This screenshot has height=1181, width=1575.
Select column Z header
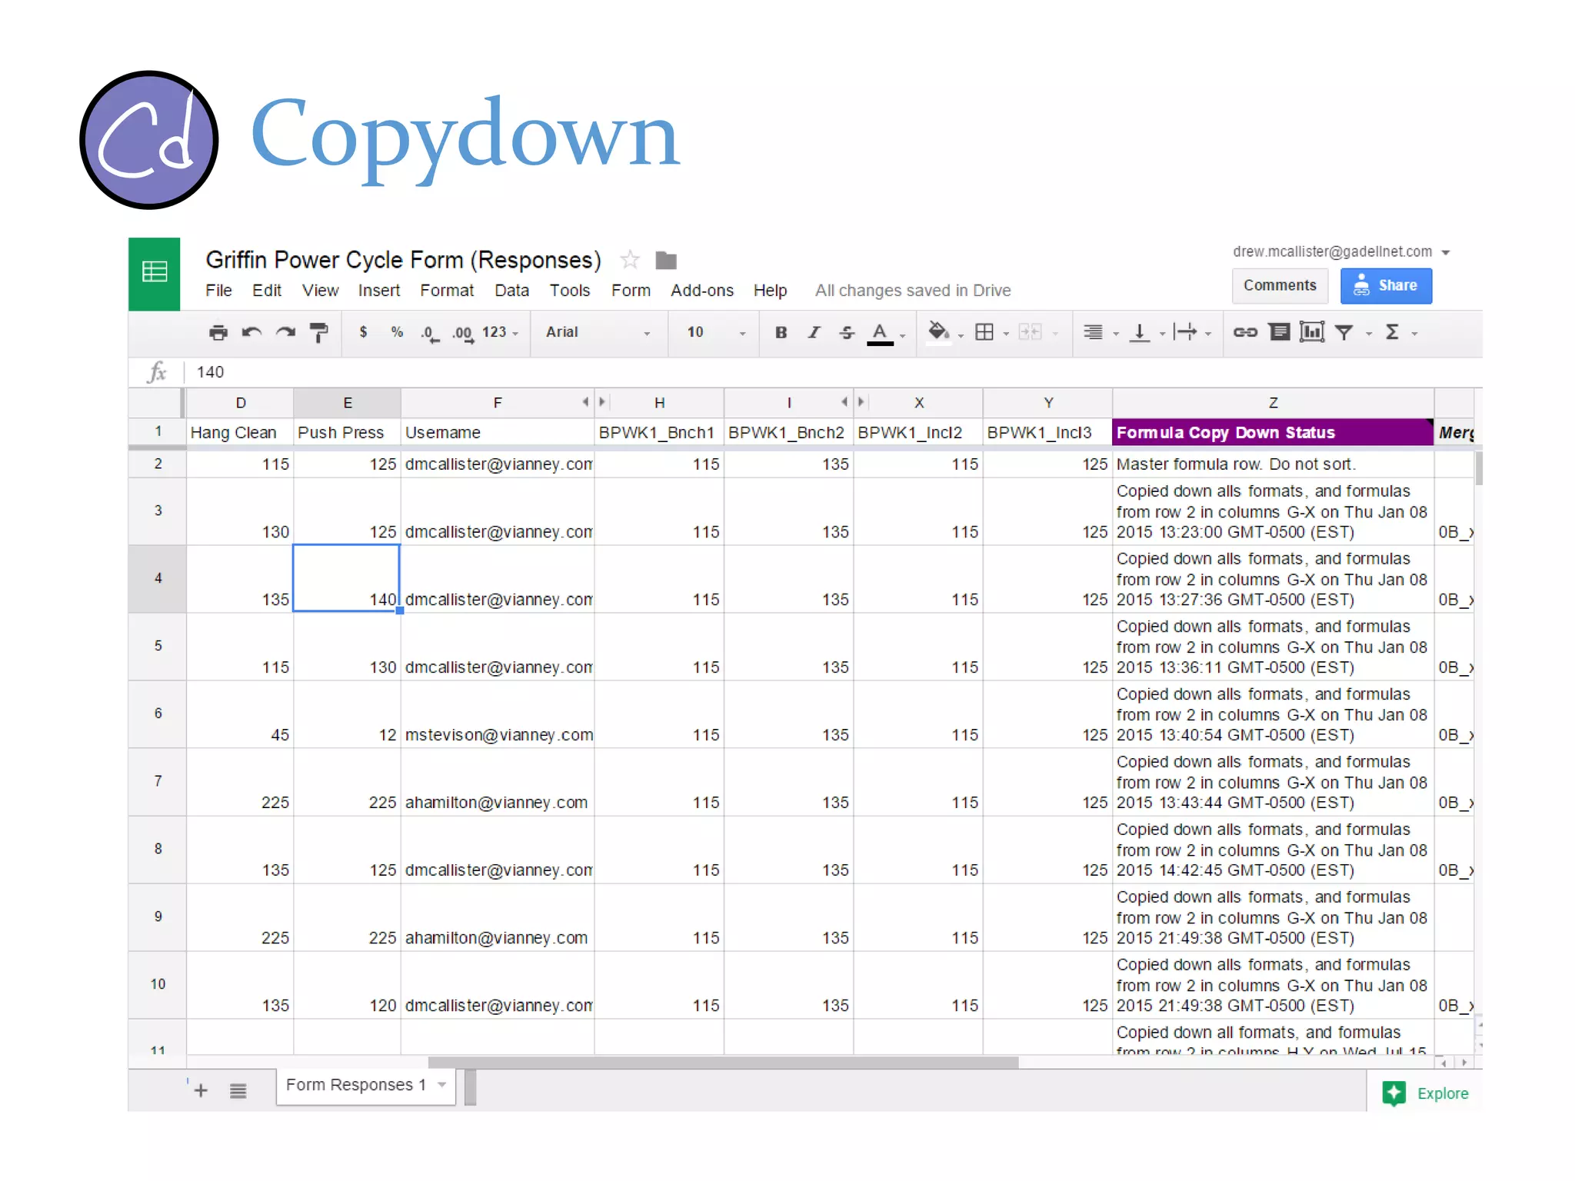[1273, 402]
